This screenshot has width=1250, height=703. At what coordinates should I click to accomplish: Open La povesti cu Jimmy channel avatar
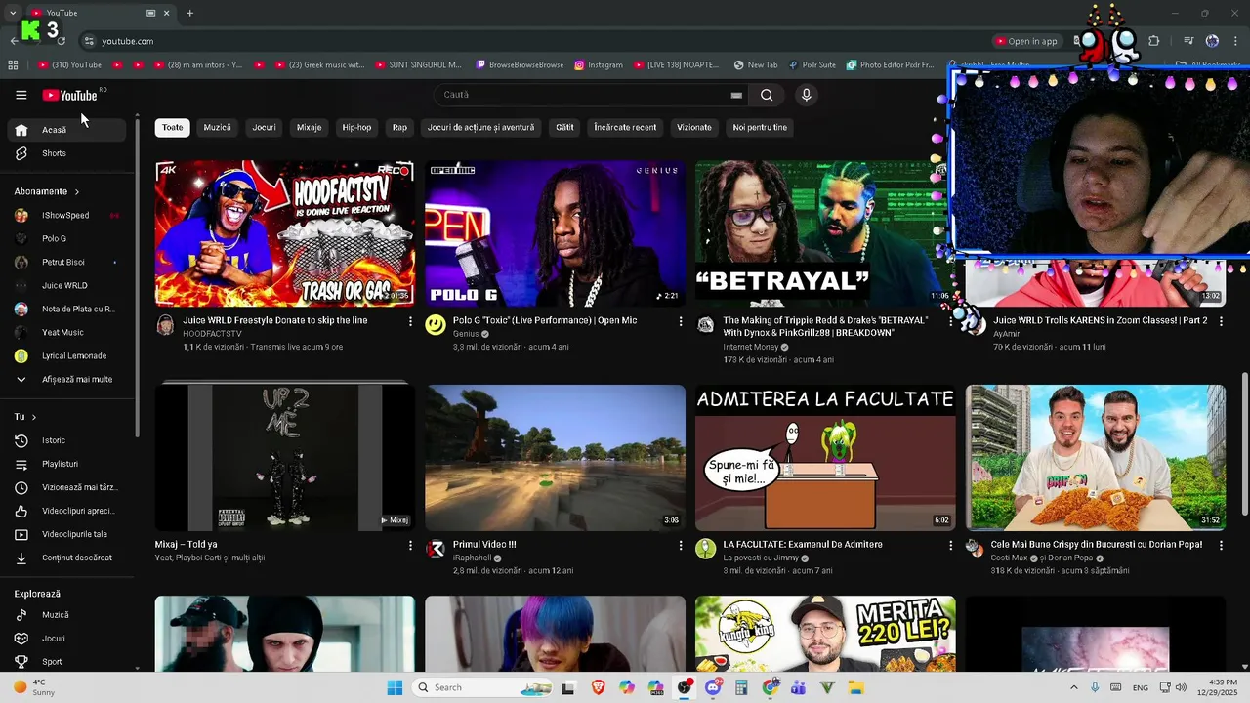tap(705, 549)
